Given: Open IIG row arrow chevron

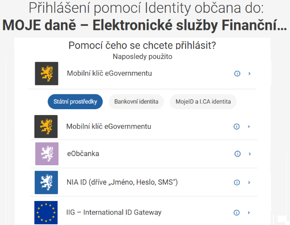Looking at the screenshot, I should [249, 213].
